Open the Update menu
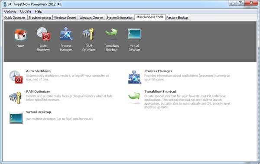 26,11
